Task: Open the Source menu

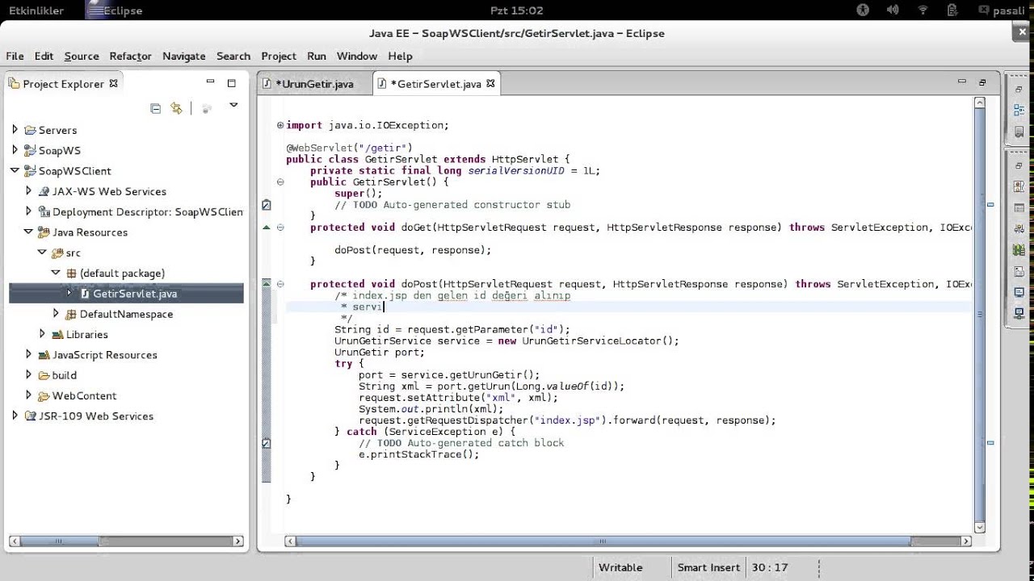Action: (x=82, y=56)
